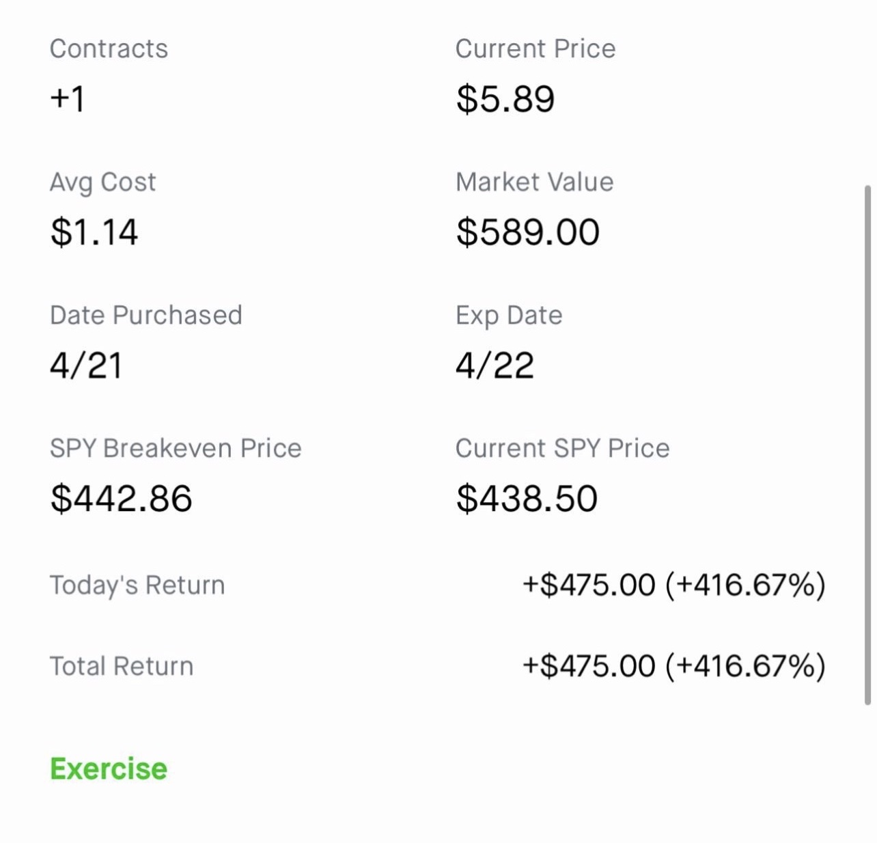The image size is (877, 843).
Task: Select the SPY Breakeven Price label
Action: click(x=176, y=449)
